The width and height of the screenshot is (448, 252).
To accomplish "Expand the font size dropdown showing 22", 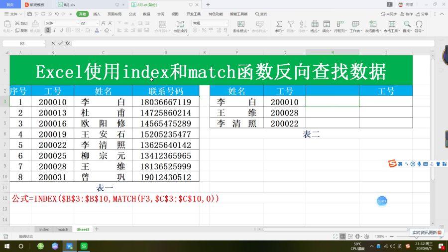I will click(89, 23).
